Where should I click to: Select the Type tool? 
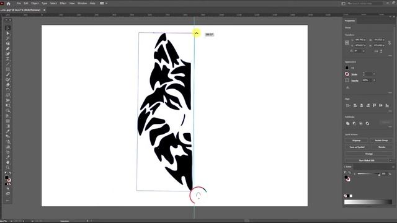pyautogui.click(x=8, y=59)
